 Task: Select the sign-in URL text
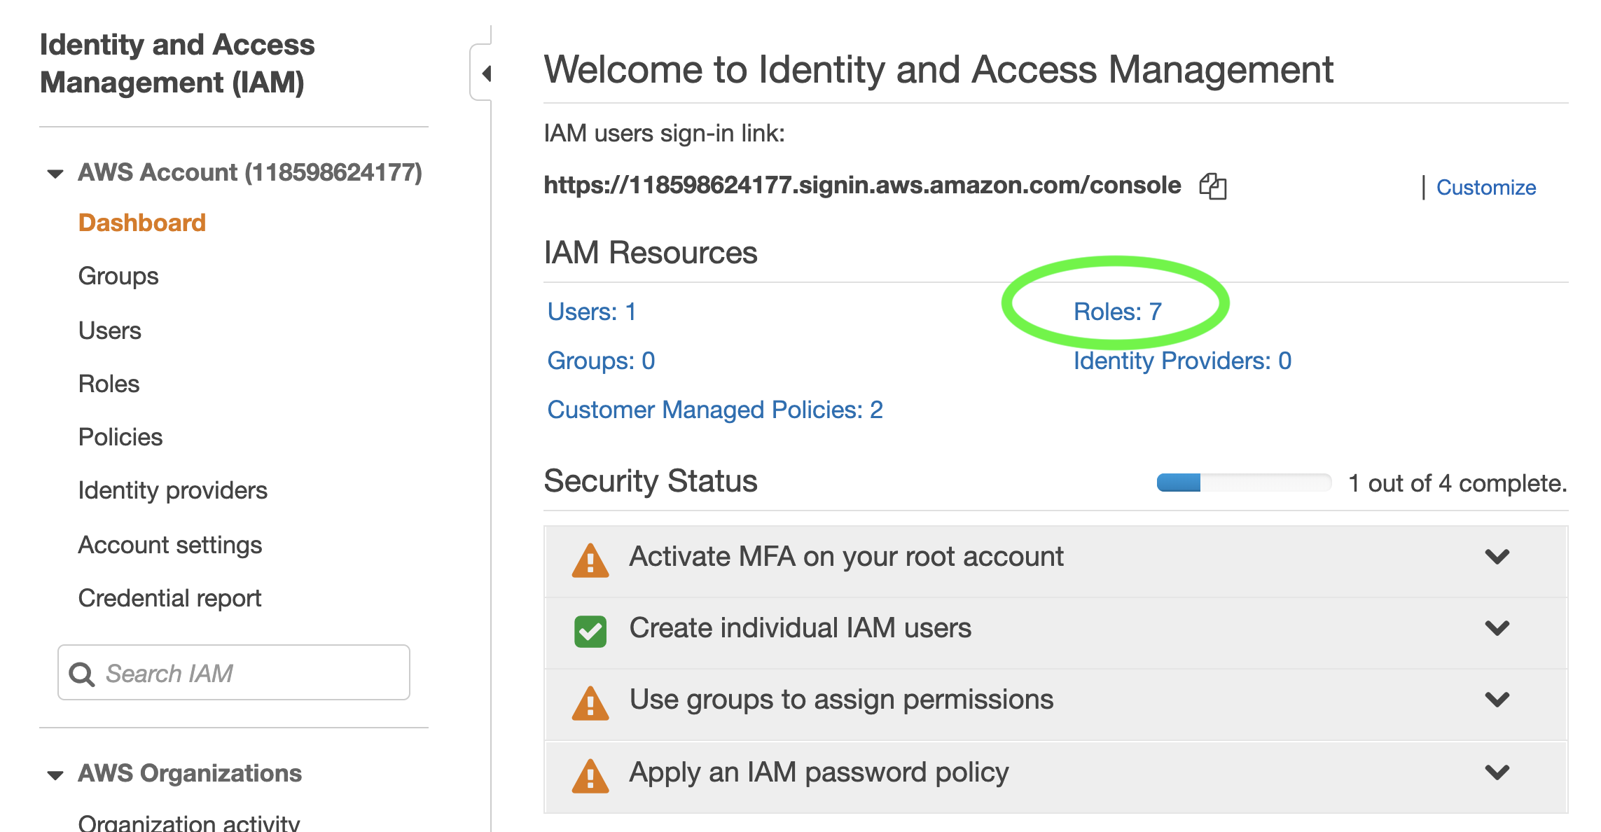pyautogui.click(x=862, y=186)
